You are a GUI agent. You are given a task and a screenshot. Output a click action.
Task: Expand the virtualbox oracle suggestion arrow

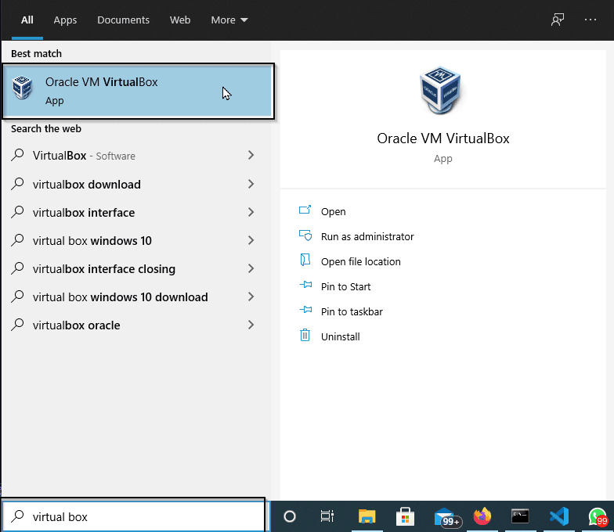click(251, 325)
